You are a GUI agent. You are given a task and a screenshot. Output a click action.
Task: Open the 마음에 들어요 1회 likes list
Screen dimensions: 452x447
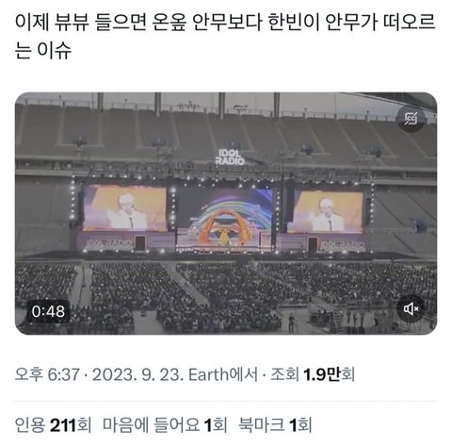tap(165, 425)
